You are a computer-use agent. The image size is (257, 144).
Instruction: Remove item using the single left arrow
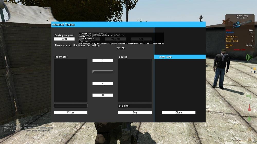click(x=103, y=84)
